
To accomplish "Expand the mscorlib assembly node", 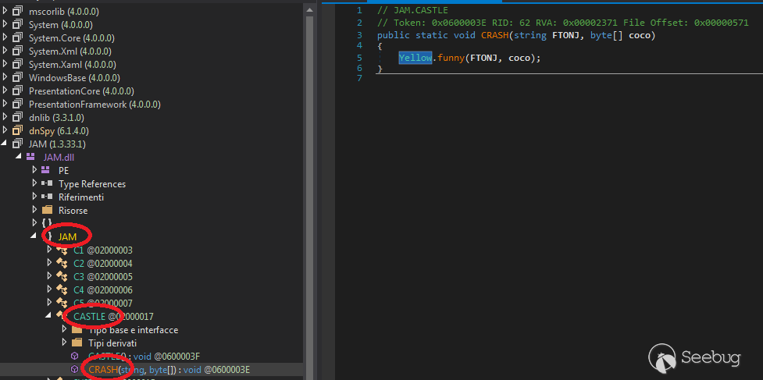I will tap(5, 11).
